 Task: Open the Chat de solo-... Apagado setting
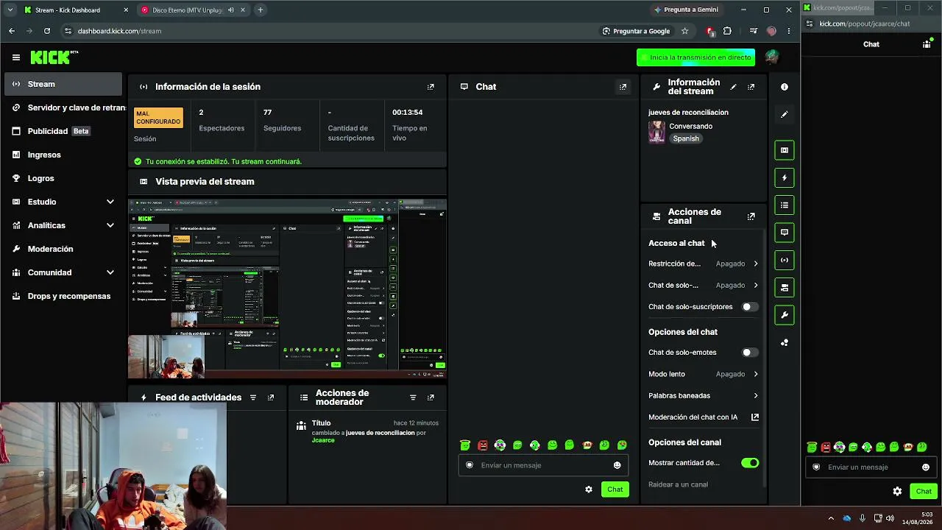pyautogui.click(x=704, y=285)
